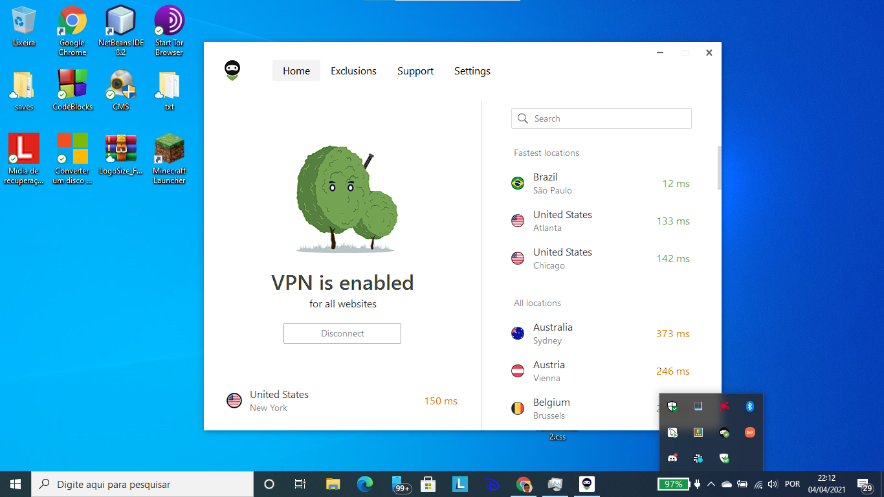Click the Samsung DeX tray icon
The width and height of the screenshot is (884, 497).
click(x=749, y=432)
